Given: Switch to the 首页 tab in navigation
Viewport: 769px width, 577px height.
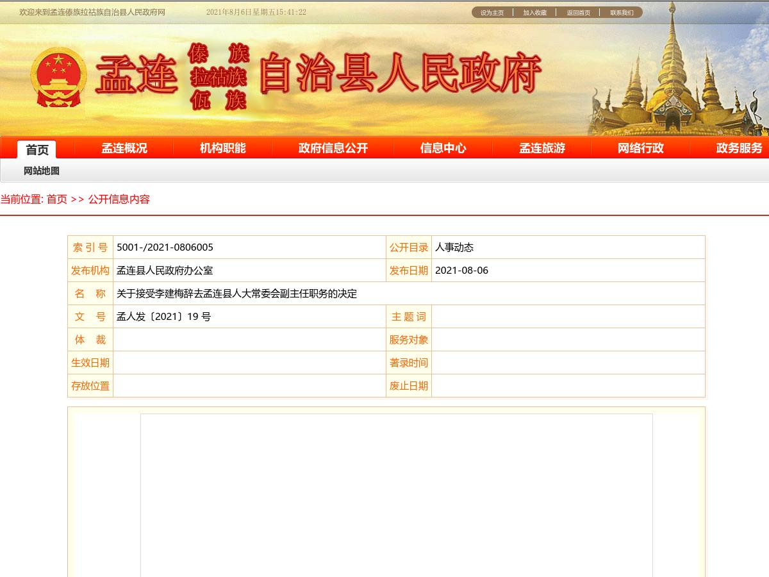Looking at the screenshot, I should [x=37, y=150].
